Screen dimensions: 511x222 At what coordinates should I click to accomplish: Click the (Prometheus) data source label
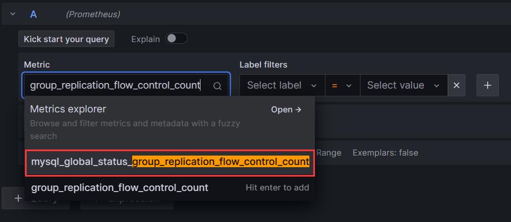[x=93, y=14]
